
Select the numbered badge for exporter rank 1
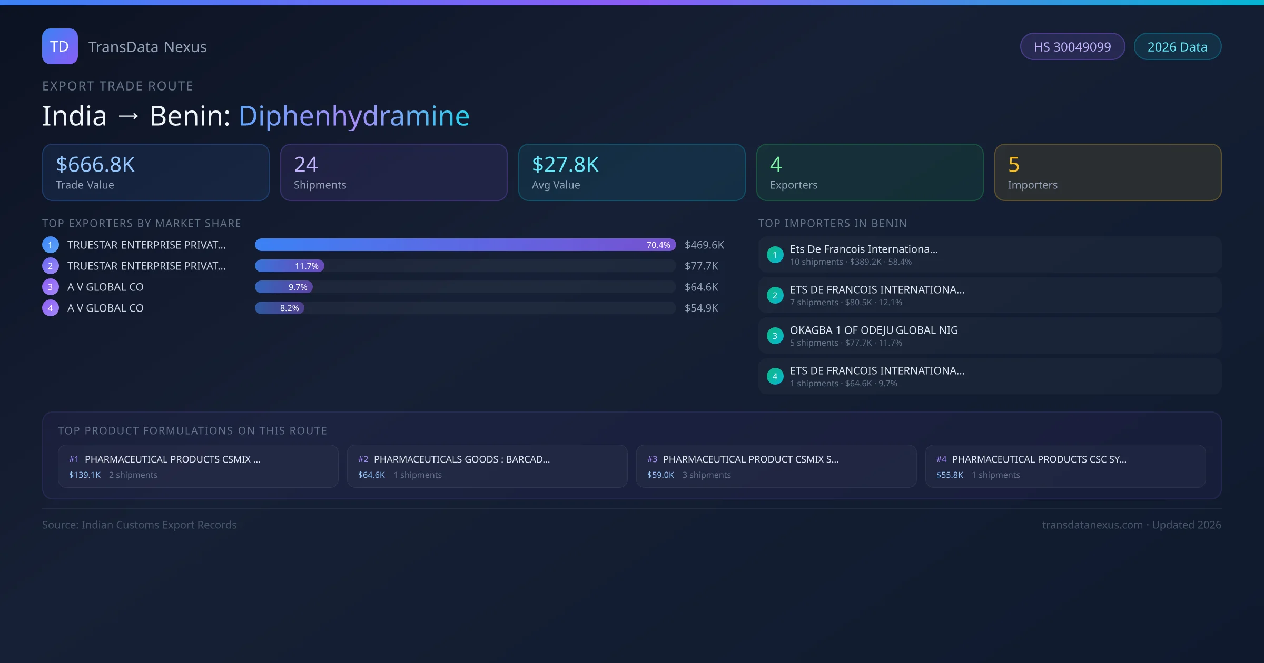tap(50, 245)
